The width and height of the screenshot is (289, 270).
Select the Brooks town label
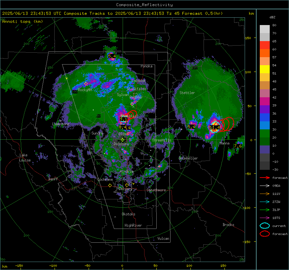pos(228,225)
